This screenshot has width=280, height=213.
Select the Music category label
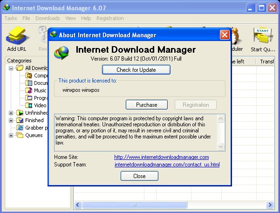tap(40, 90)
